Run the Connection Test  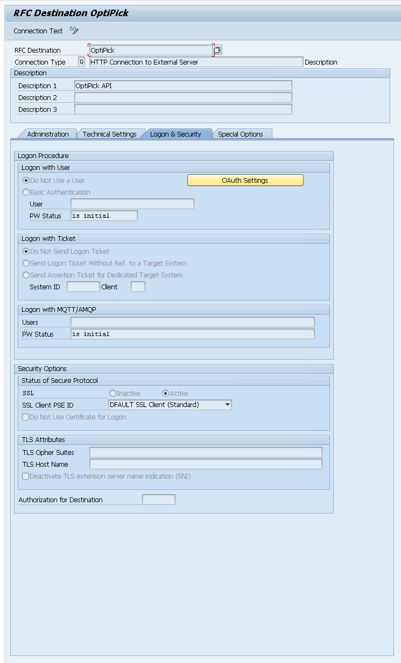point(38,31)
